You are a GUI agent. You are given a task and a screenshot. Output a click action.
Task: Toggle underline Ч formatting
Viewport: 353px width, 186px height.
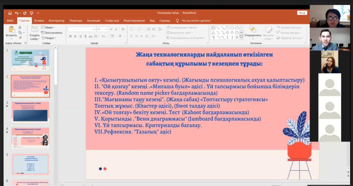pos(80,36)
